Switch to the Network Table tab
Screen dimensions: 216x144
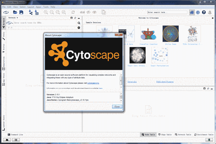click(x=183, y=135)
